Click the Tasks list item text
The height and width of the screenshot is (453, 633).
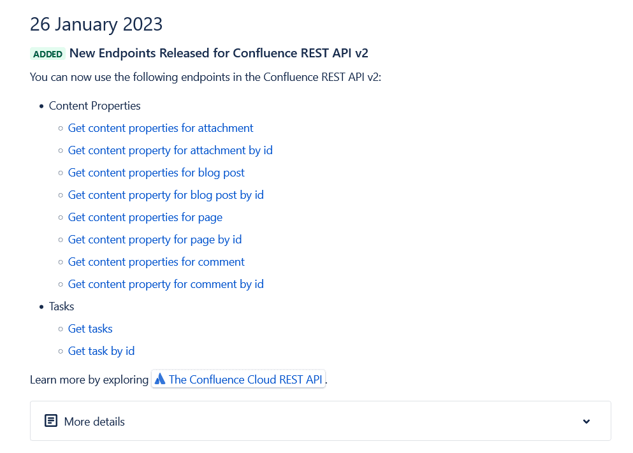point(62,306)
